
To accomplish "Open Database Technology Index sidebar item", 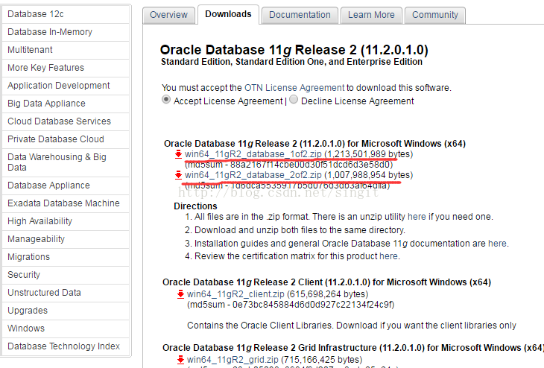I will pos(66,346).
